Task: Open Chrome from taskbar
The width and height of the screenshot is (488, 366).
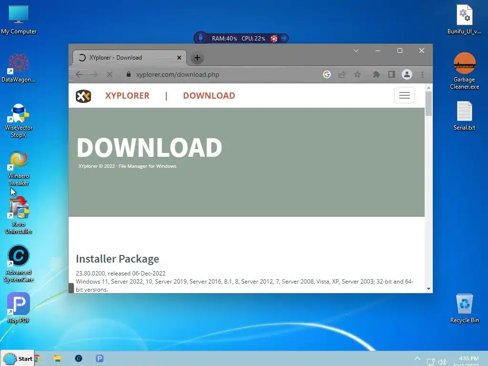Action: click(x=38, y=358)
